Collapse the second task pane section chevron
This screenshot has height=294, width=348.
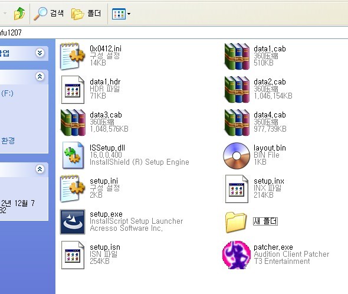40,76
